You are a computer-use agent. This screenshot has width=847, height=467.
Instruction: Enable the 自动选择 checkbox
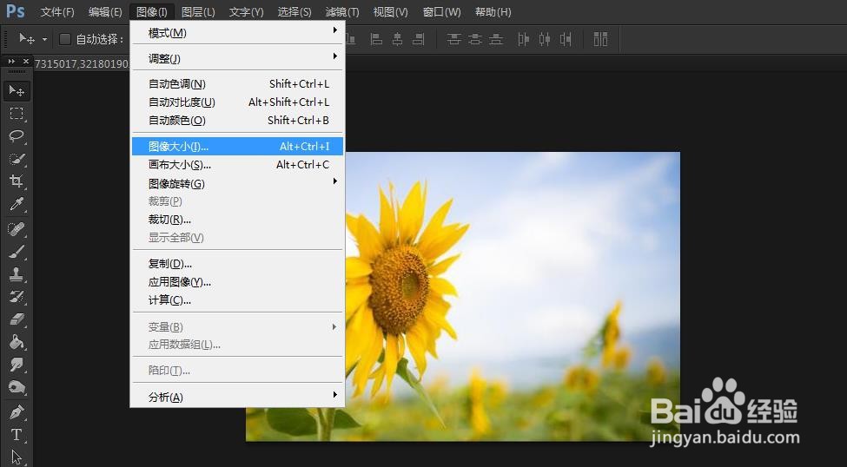[65, 39]
